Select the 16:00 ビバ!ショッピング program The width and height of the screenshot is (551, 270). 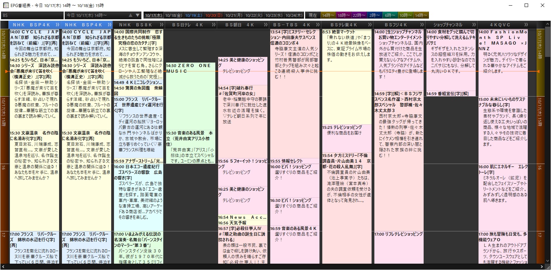(x=294, y=180)
